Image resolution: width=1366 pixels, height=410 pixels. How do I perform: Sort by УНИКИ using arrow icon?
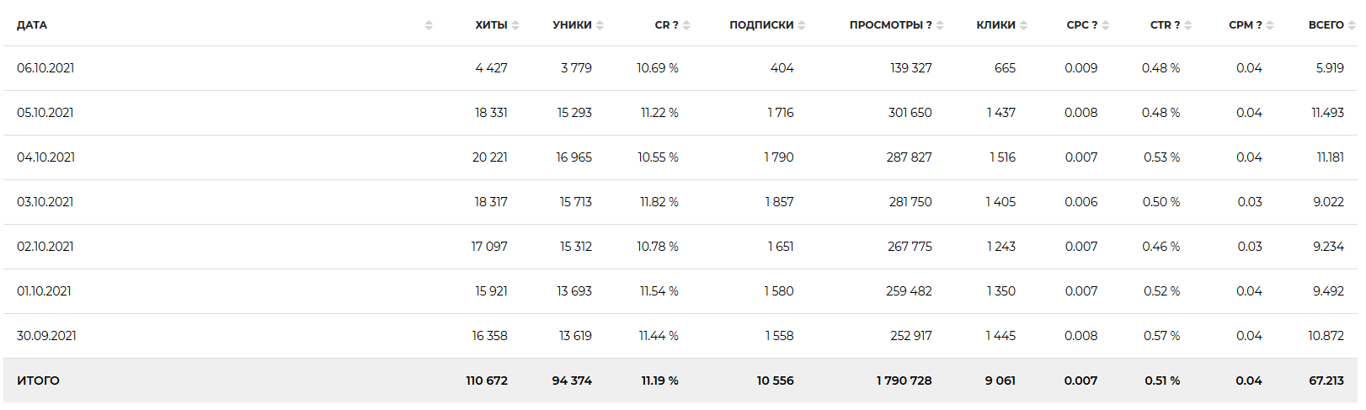600,25
